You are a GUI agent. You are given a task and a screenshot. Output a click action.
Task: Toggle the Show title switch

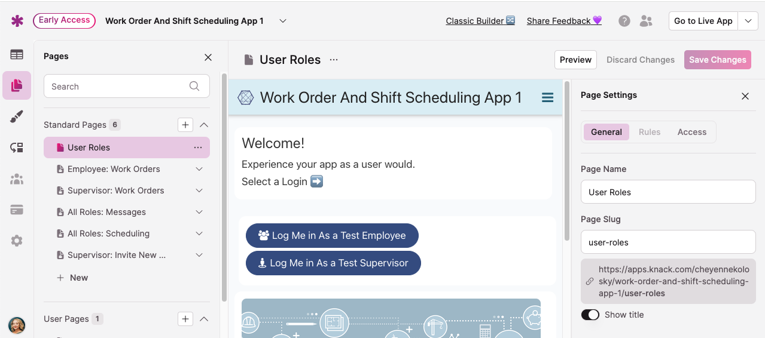tap(590, 315)
